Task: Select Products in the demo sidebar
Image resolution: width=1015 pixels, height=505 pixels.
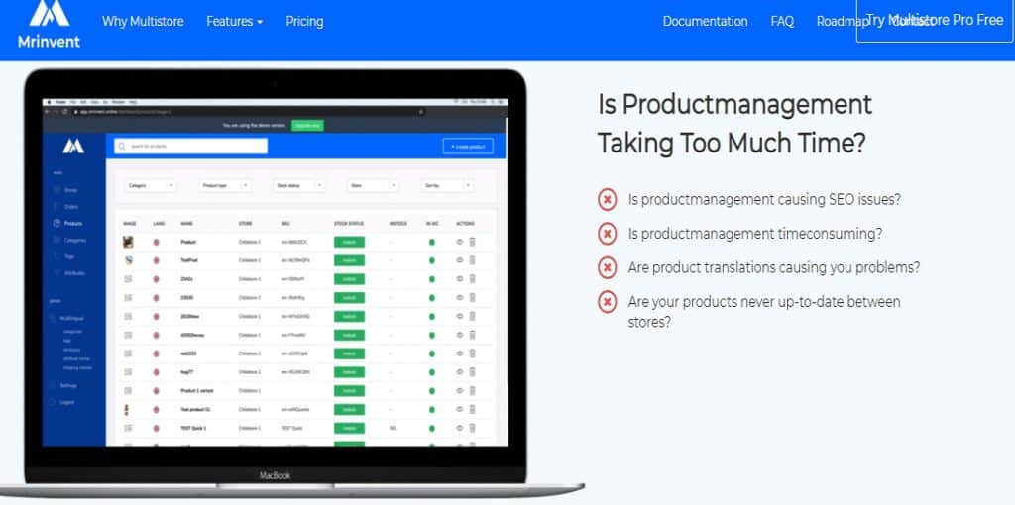Action: coord(68,223)
